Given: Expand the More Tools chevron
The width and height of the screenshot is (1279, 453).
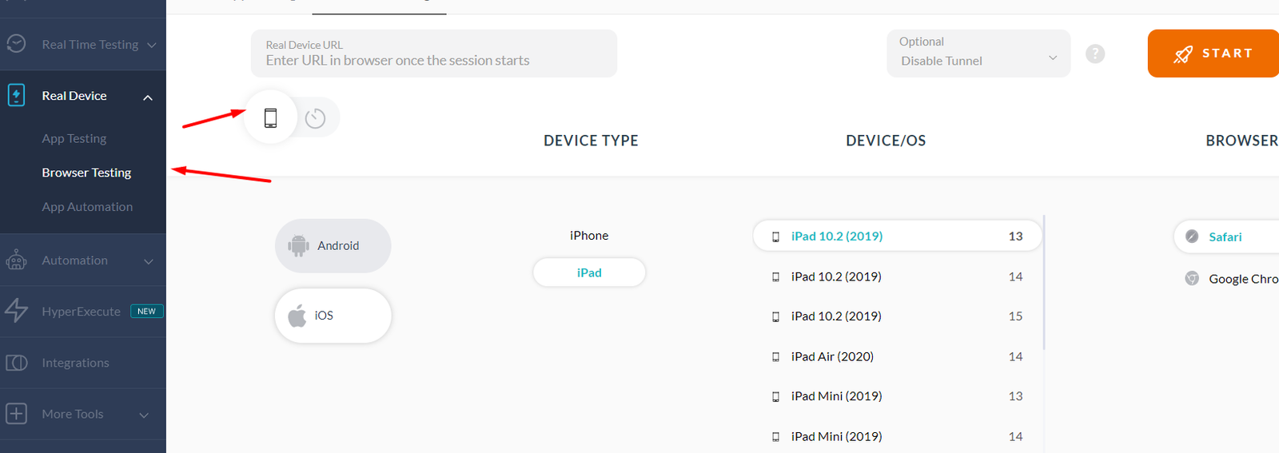Looking at the screenshot, I should tap(145, 415).
